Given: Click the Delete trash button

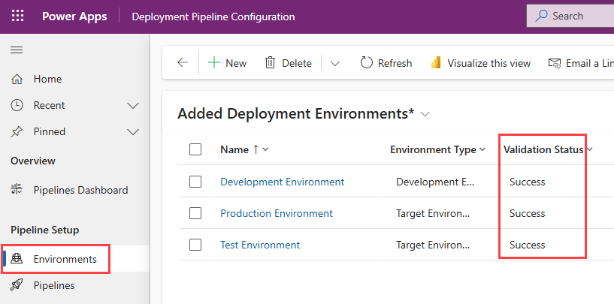Looking at the screenshot, I should (288, 63).
